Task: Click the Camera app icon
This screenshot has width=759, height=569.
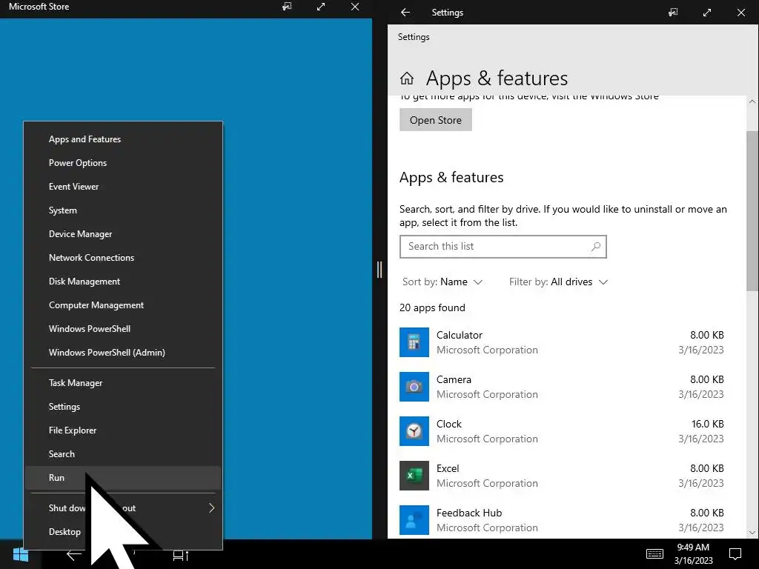Action: tap(414, 387)
